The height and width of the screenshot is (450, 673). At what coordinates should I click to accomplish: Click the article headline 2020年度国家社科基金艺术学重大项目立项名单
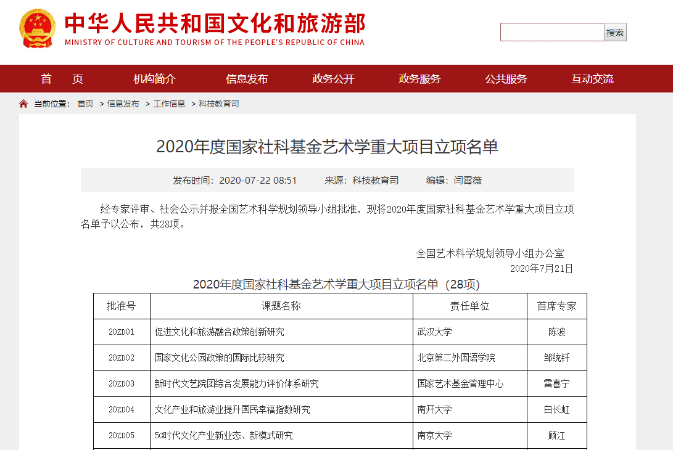tap(327, 147)
